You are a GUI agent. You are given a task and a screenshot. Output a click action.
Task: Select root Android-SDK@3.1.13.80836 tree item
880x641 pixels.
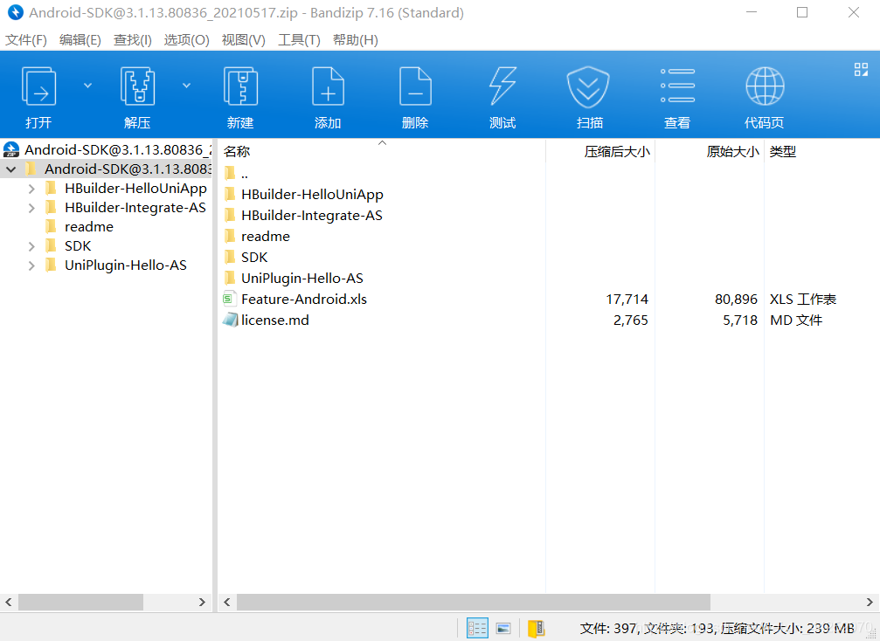tap(119, 149)
